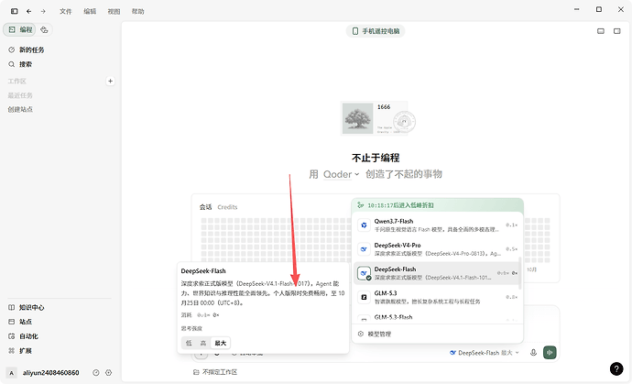Screen dimensions: 632x384
Task: Open the 帮助 menu
Action: (137, 11)
